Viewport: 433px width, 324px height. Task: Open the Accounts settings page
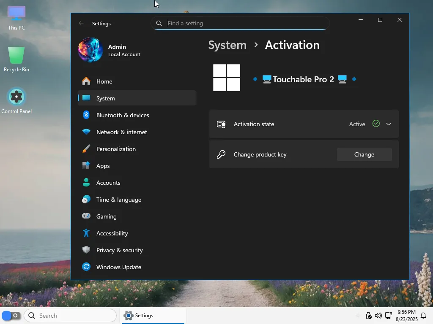(137, 183)
